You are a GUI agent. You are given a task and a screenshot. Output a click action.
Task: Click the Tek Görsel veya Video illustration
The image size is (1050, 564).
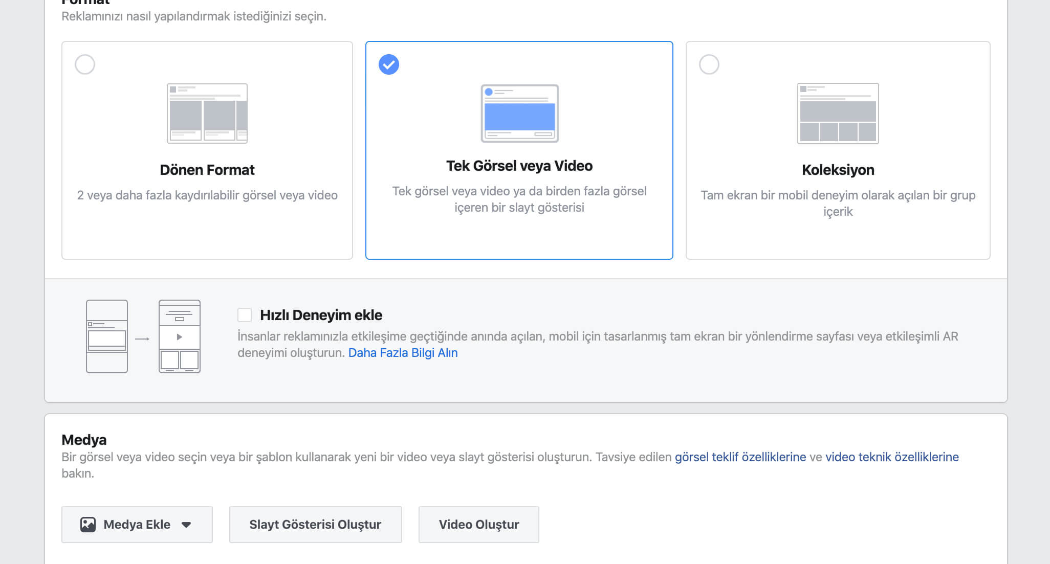point(519,114)
